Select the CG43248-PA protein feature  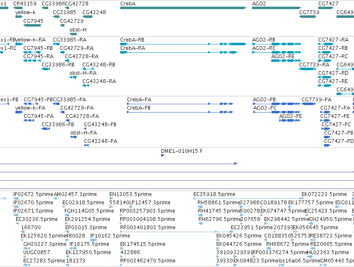pos(86,145)
